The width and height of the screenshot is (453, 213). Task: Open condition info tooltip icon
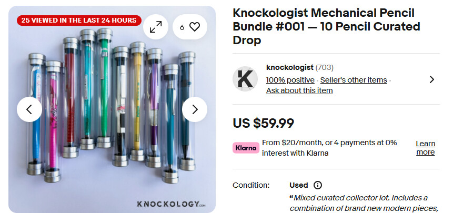[x=318, y=185]
